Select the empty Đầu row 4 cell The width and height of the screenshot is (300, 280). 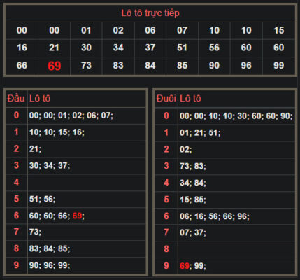[87, 182]
